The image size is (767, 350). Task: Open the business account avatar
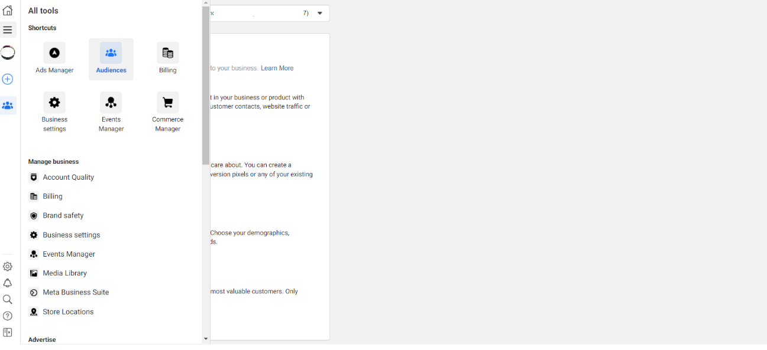click(8, 53)
